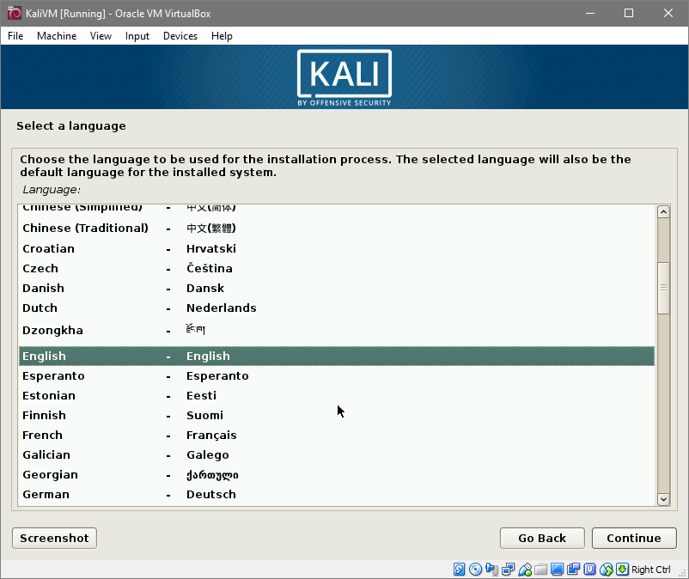The image size is (689, 579).
Task: Open the audio status icon
Action: tap(491, 570)
